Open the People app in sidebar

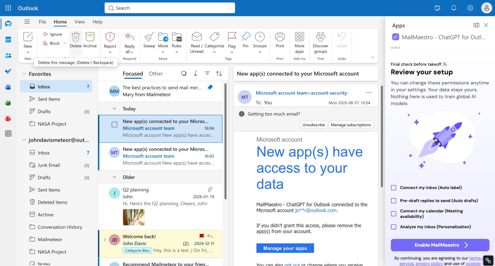pos(8,55)
